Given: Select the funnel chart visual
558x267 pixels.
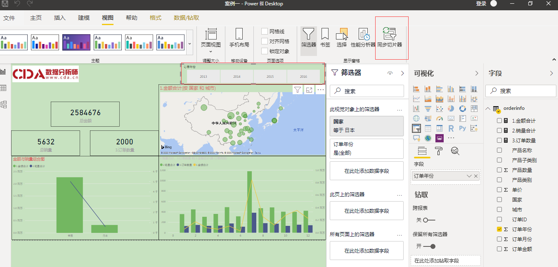Looking at the screenshot, I should pos(428,109).
